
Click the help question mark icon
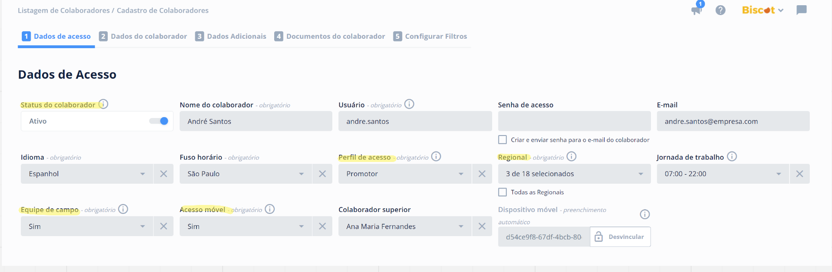(x=720, y=10)
